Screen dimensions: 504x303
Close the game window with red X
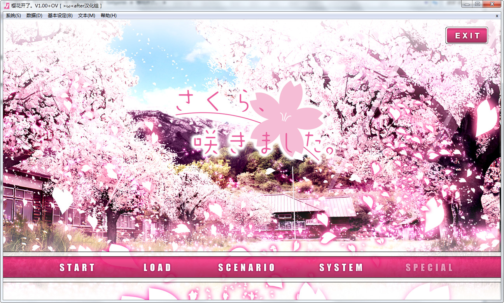492,4
